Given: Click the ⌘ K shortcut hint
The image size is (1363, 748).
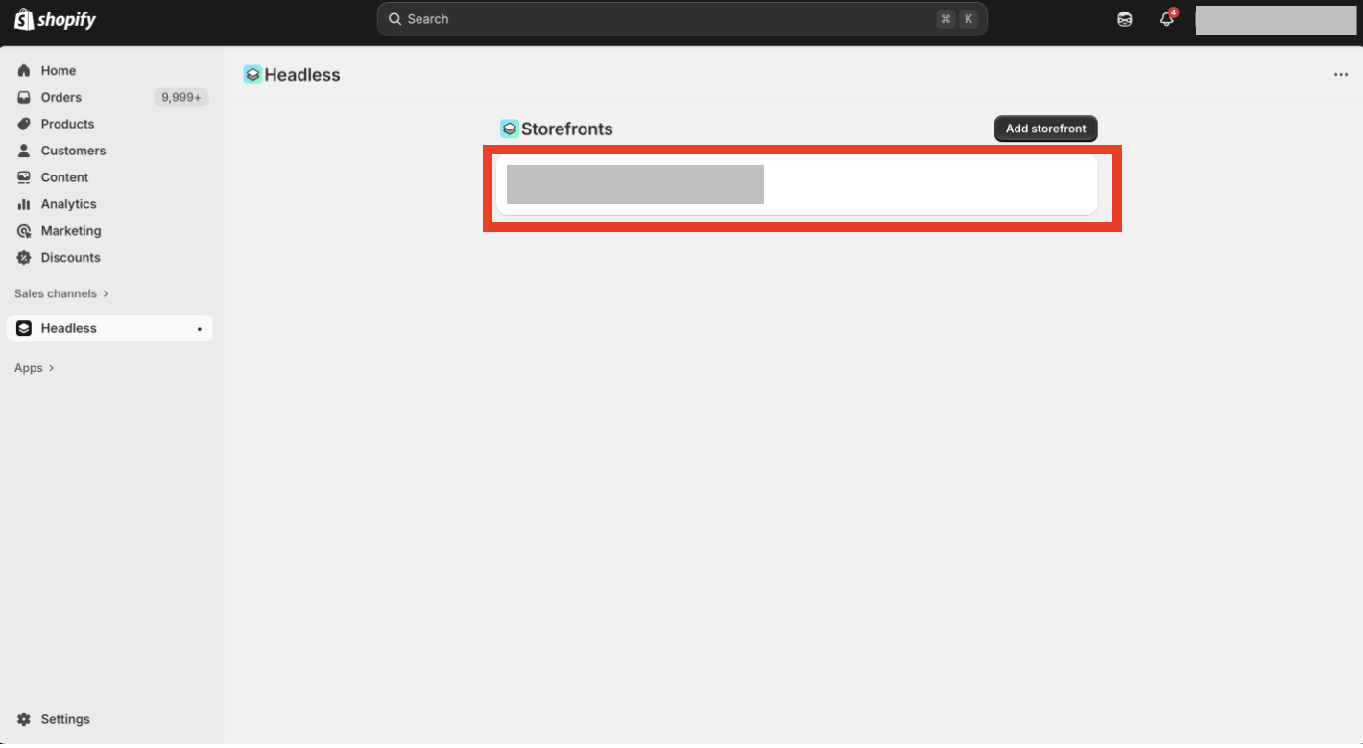Looking at the screenshot, I should pos(958,19).
